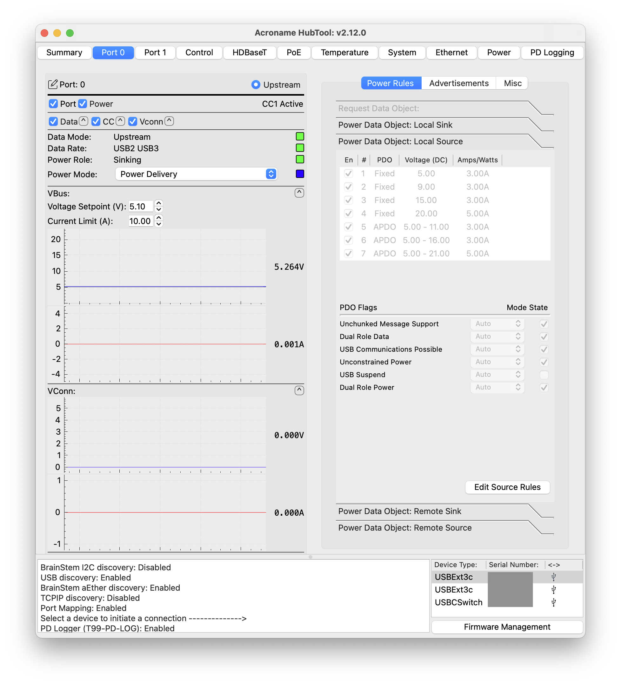
Task: Click the caret icon beside Data checkbox
Action: (83, 121)
